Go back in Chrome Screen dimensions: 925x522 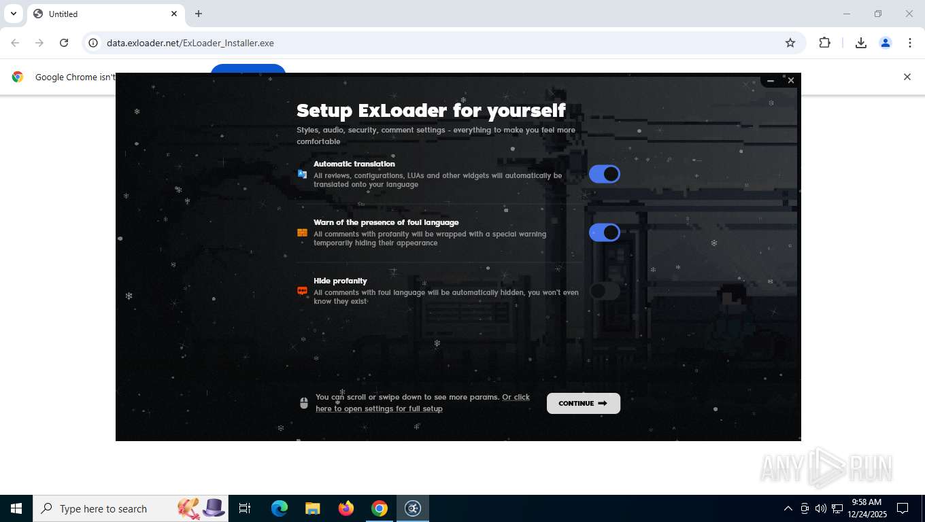click(15, 43)
